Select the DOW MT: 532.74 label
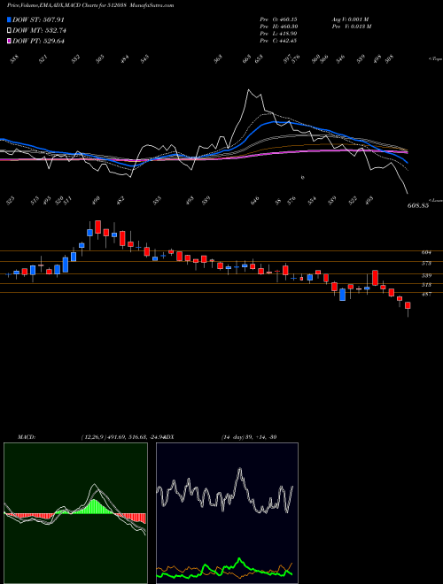443x584 pixels. click(39, 31)
